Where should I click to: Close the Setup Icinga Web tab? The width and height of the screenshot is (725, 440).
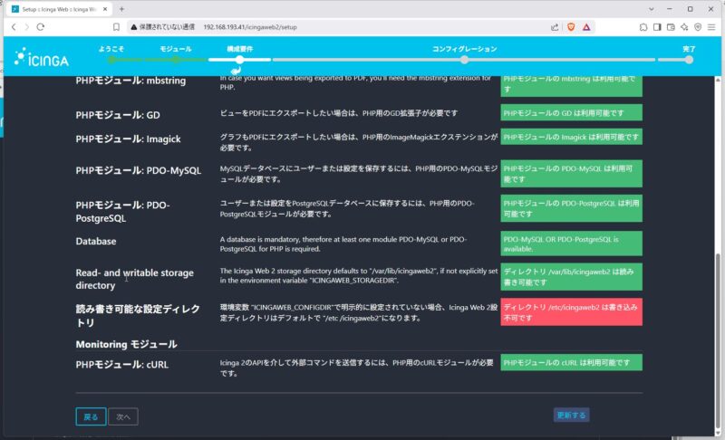point(105,9)
